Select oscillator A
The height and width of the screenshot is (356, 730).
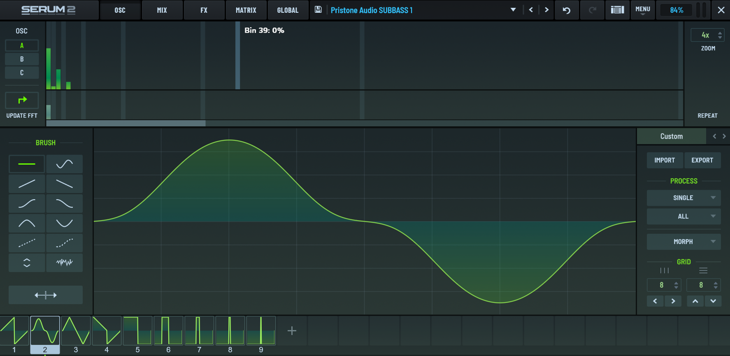tap(22, 46)
